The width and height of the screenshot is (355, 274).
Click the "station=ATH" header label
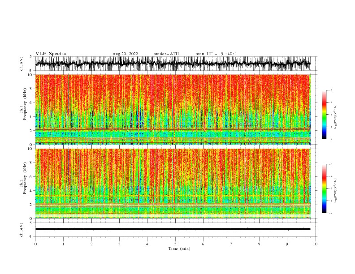click(166, 54)
